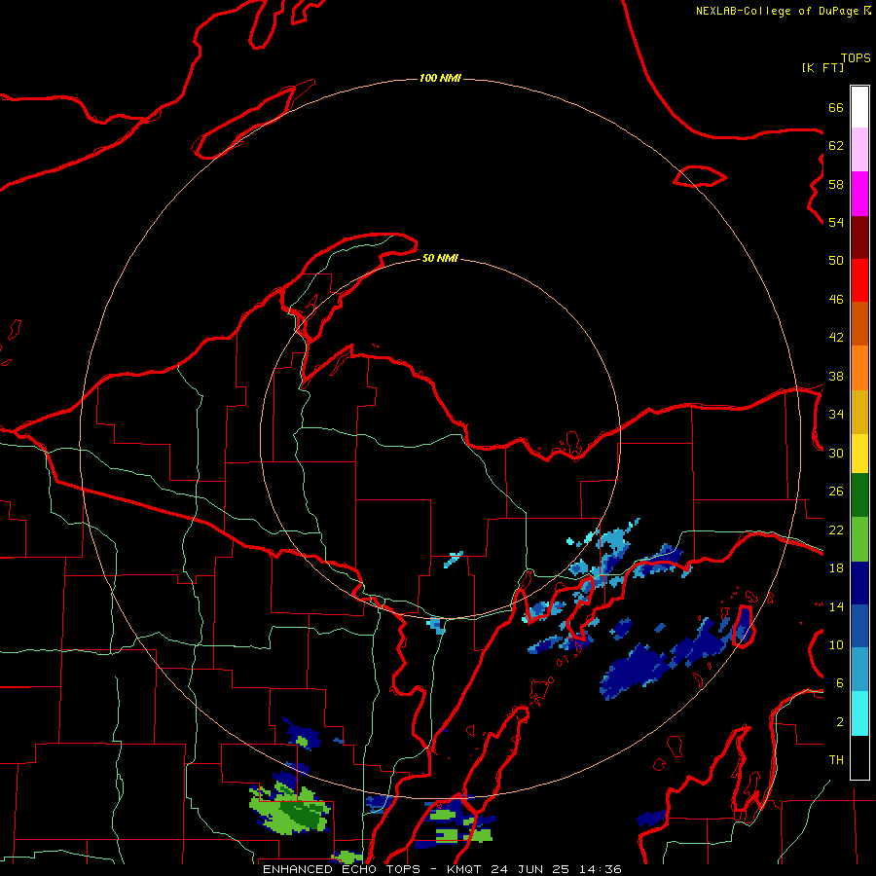Click the 14 legend value
This screenshot has width=876, height=876.
[x=836, y=606]
